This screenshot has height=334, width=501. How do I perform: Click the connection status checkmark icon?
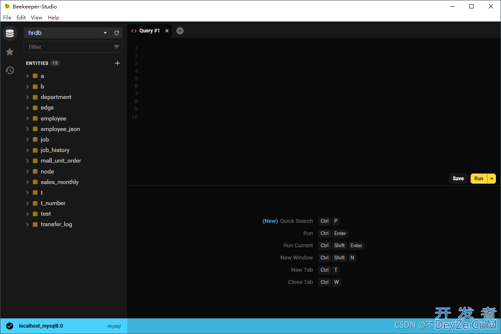(10, 326)
